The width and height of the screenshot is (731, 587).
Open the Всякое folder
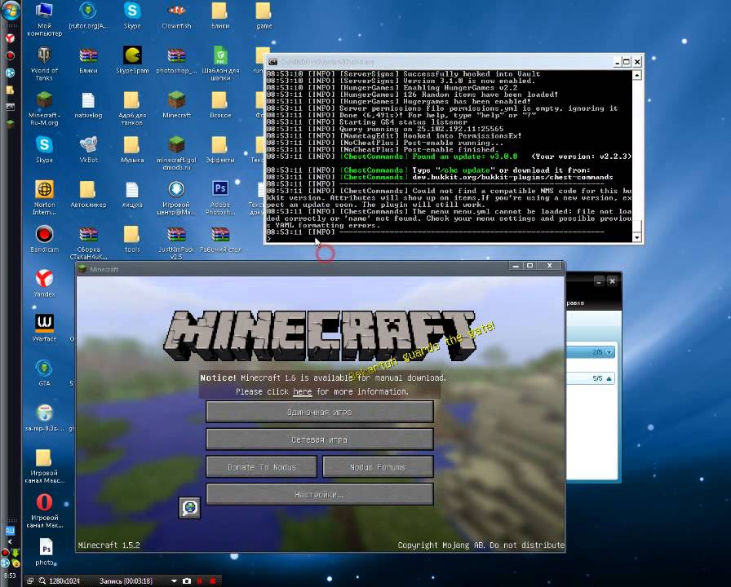pos(220,105)
